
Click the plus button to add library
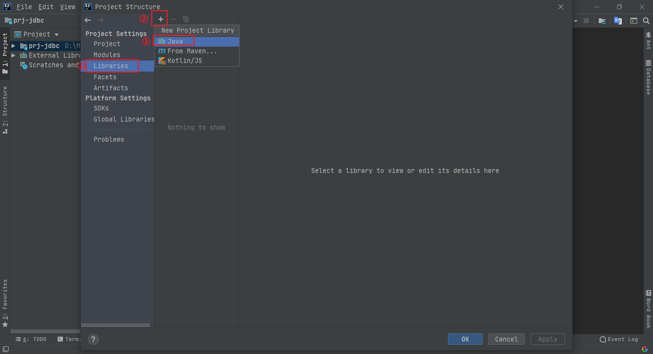coord(161,19)
